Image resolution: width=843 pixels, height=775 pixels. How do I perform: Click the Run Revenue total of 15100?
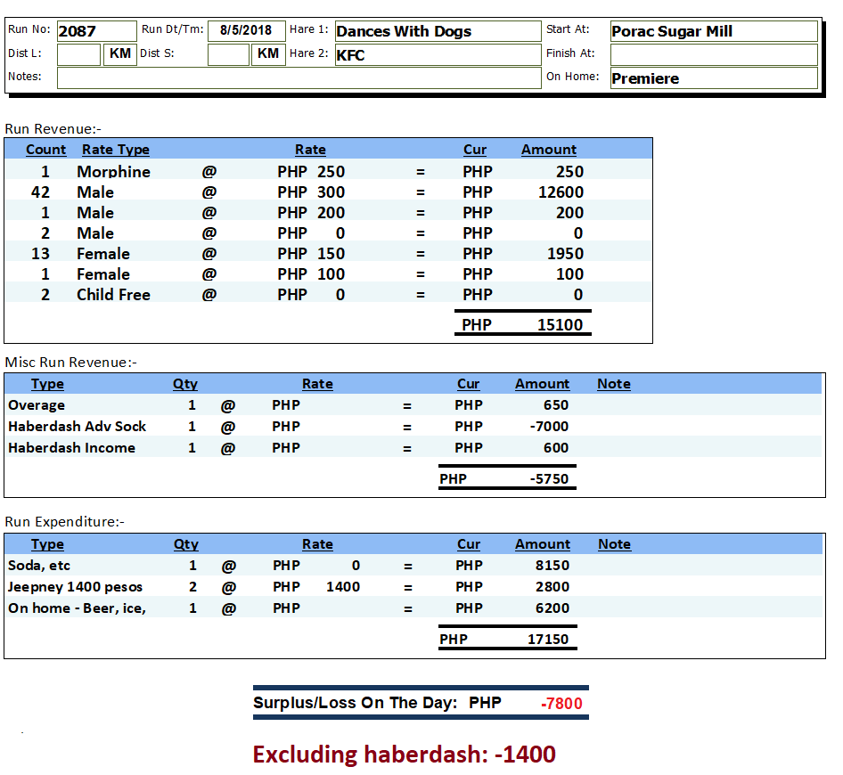560,325
